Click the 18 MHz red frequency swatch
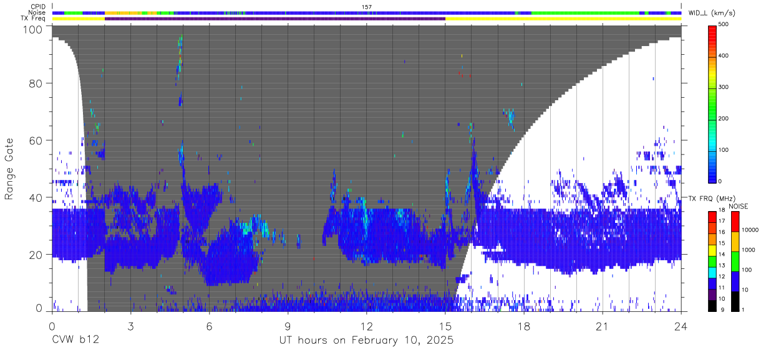This screenshot has height=353, width=766. [x=712, y=216]
